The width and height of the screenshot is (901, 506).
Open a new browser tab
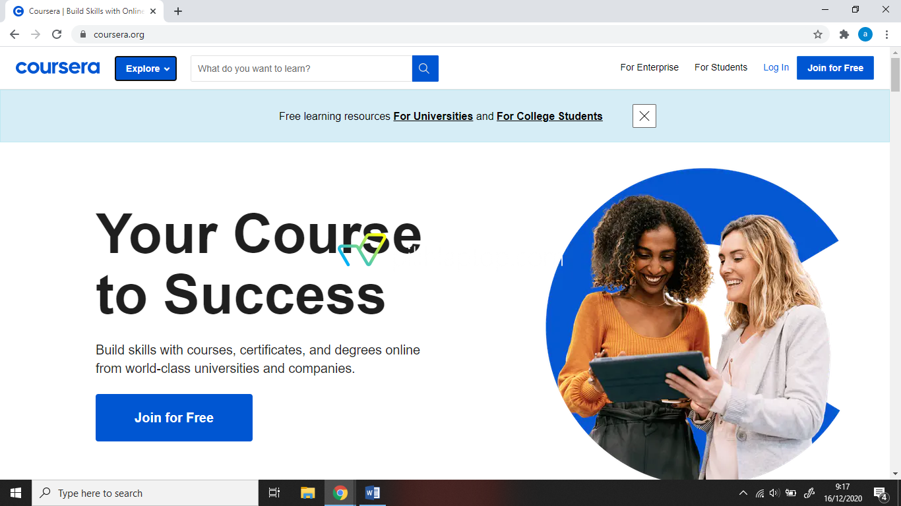tap(178, 11)
